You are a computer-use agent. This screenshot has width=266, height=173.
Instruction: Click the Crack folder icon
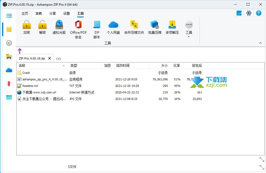pyautogui.click(x=19, y=73)
